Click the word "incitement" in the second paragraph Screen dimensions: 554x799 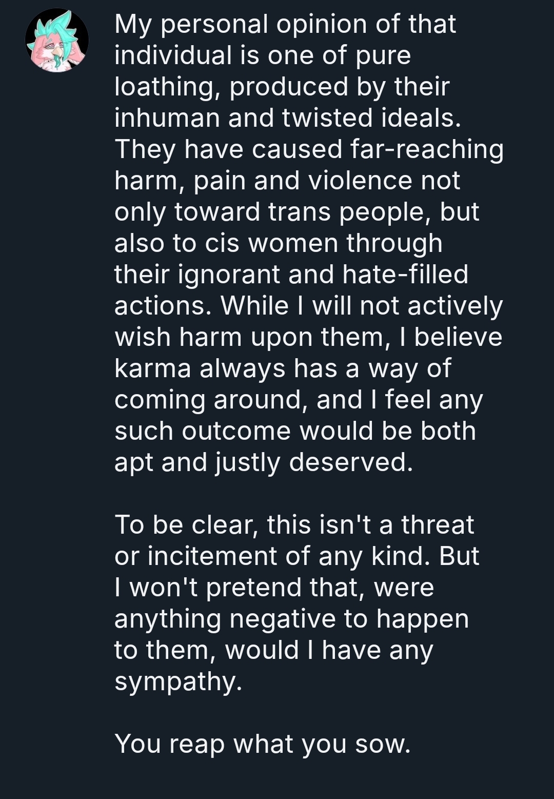(212, 556)
